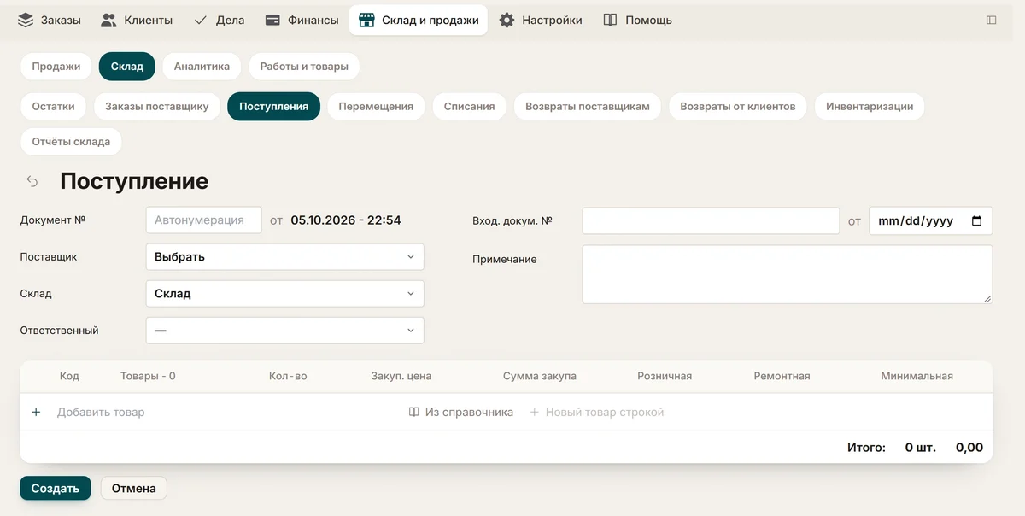Open the Возвраты от клиентов subtab
The width and height of the screenshot is (1025, 516).
coord(738,106)
